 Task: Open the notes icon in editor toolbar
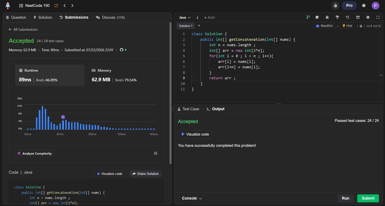pyautogui.click(x=317, y=17)
